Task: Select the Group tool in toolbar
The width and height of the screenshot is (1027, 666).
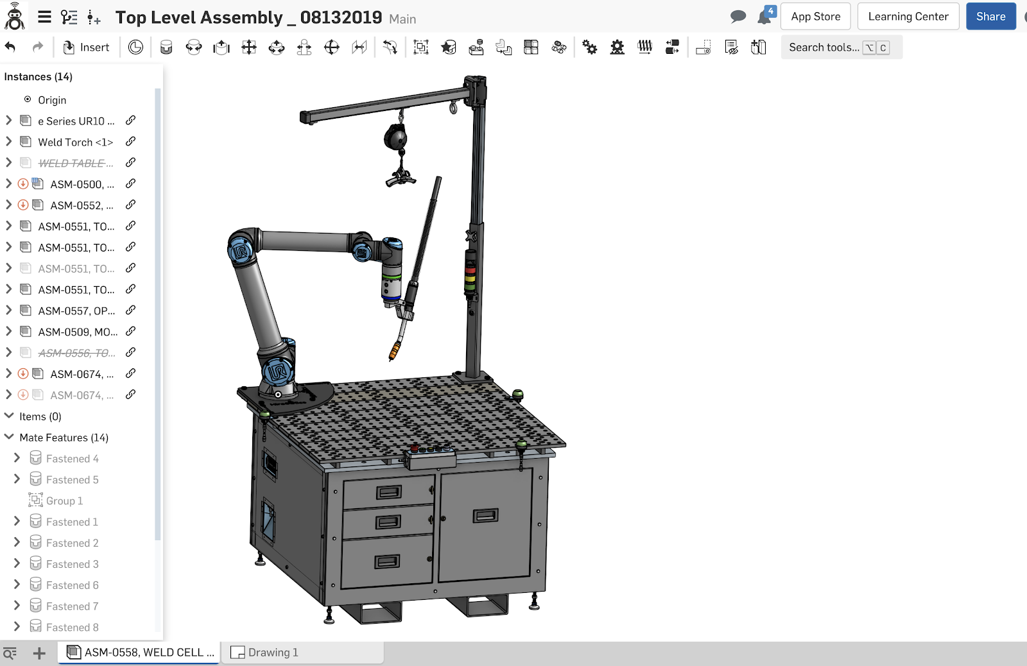Action: point(421,47)
